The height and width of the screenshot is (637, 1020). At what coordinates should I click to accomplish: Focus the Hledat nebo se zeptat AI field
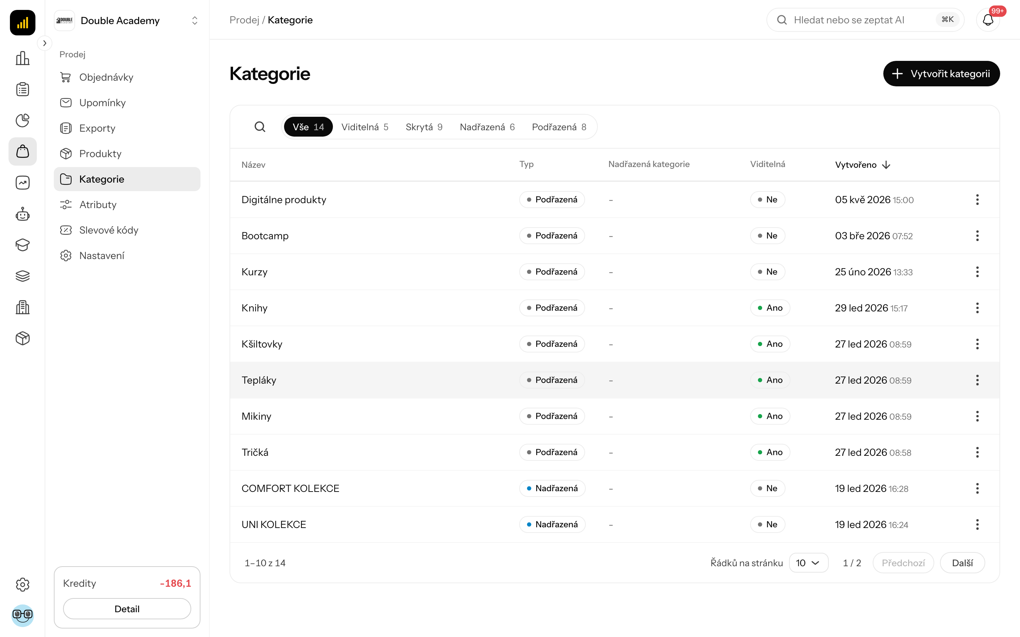point(865,20)
